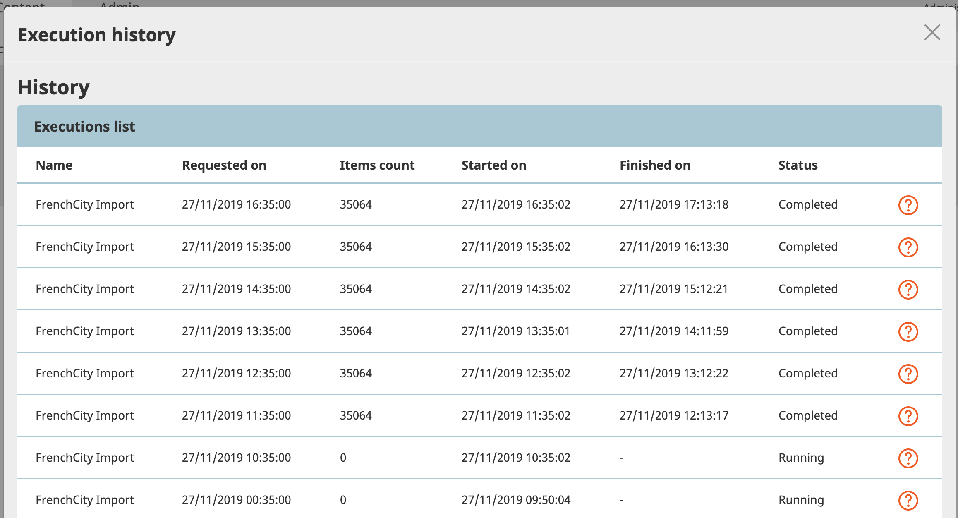Click question icon for 13:35:00 execution

point(908,331)
